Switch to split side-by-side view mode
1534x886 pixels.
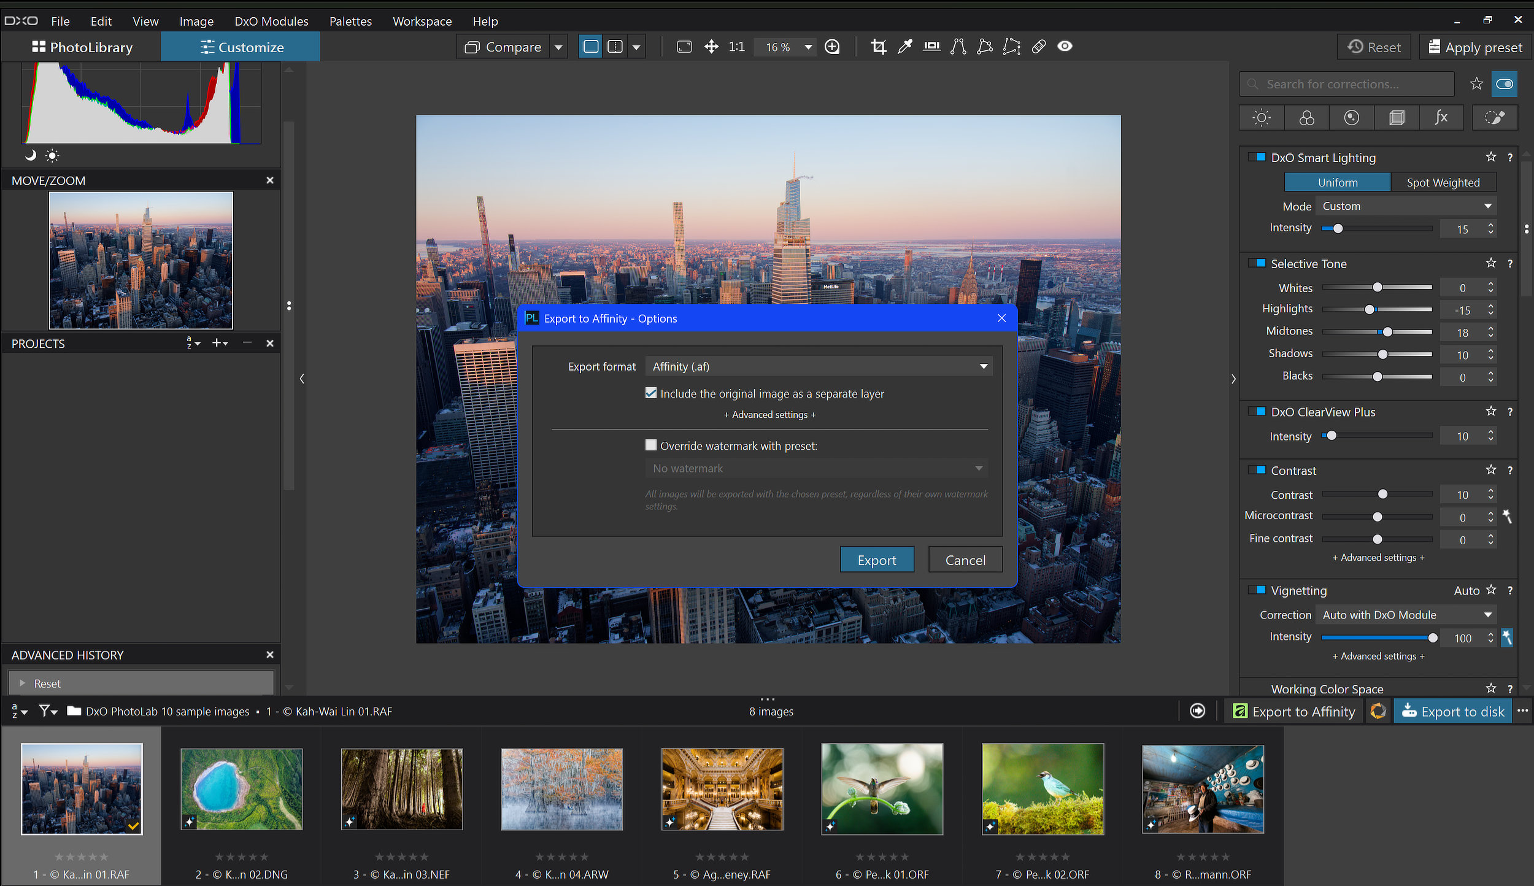(x=615, y=47)
